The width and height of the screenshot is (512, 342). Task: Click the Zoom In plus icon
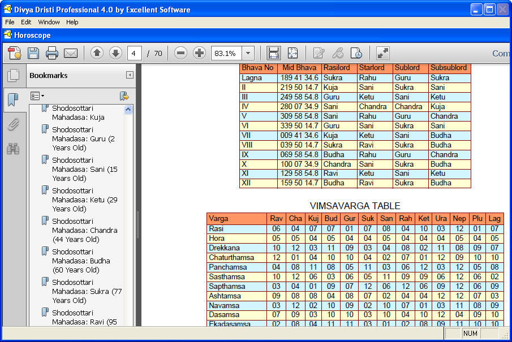pos(199,53)
